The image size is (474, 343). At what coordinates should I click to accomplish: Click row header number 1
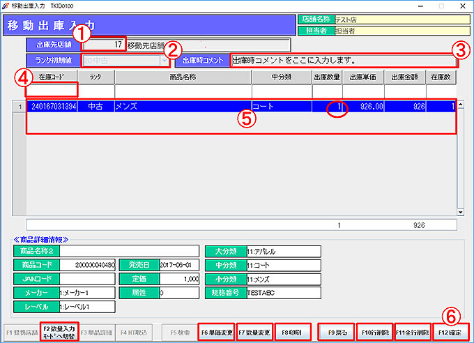pyautogui.click(x=20, y=107)
